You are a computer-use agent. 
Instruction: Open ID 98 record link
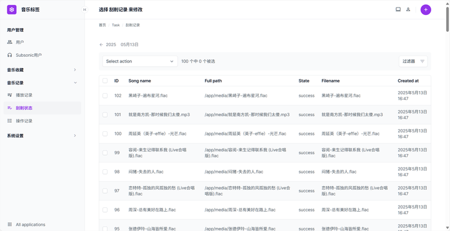(x=117, y=172)
